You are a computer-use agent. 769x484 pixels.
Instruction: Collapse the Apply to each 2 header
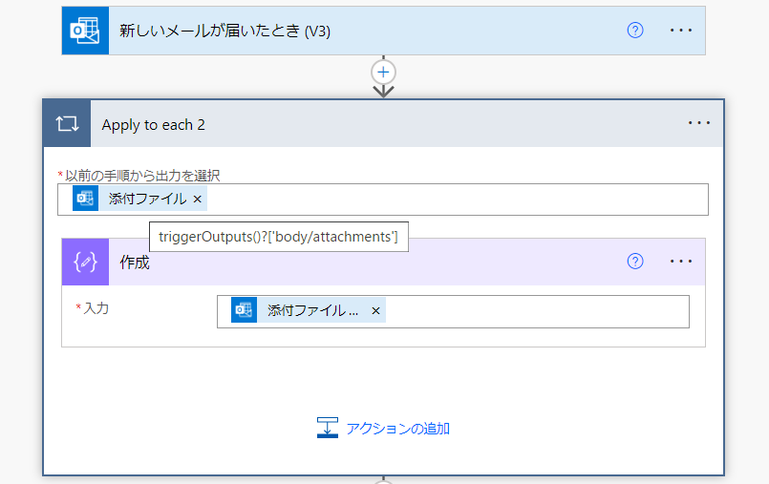pos(382,123)
